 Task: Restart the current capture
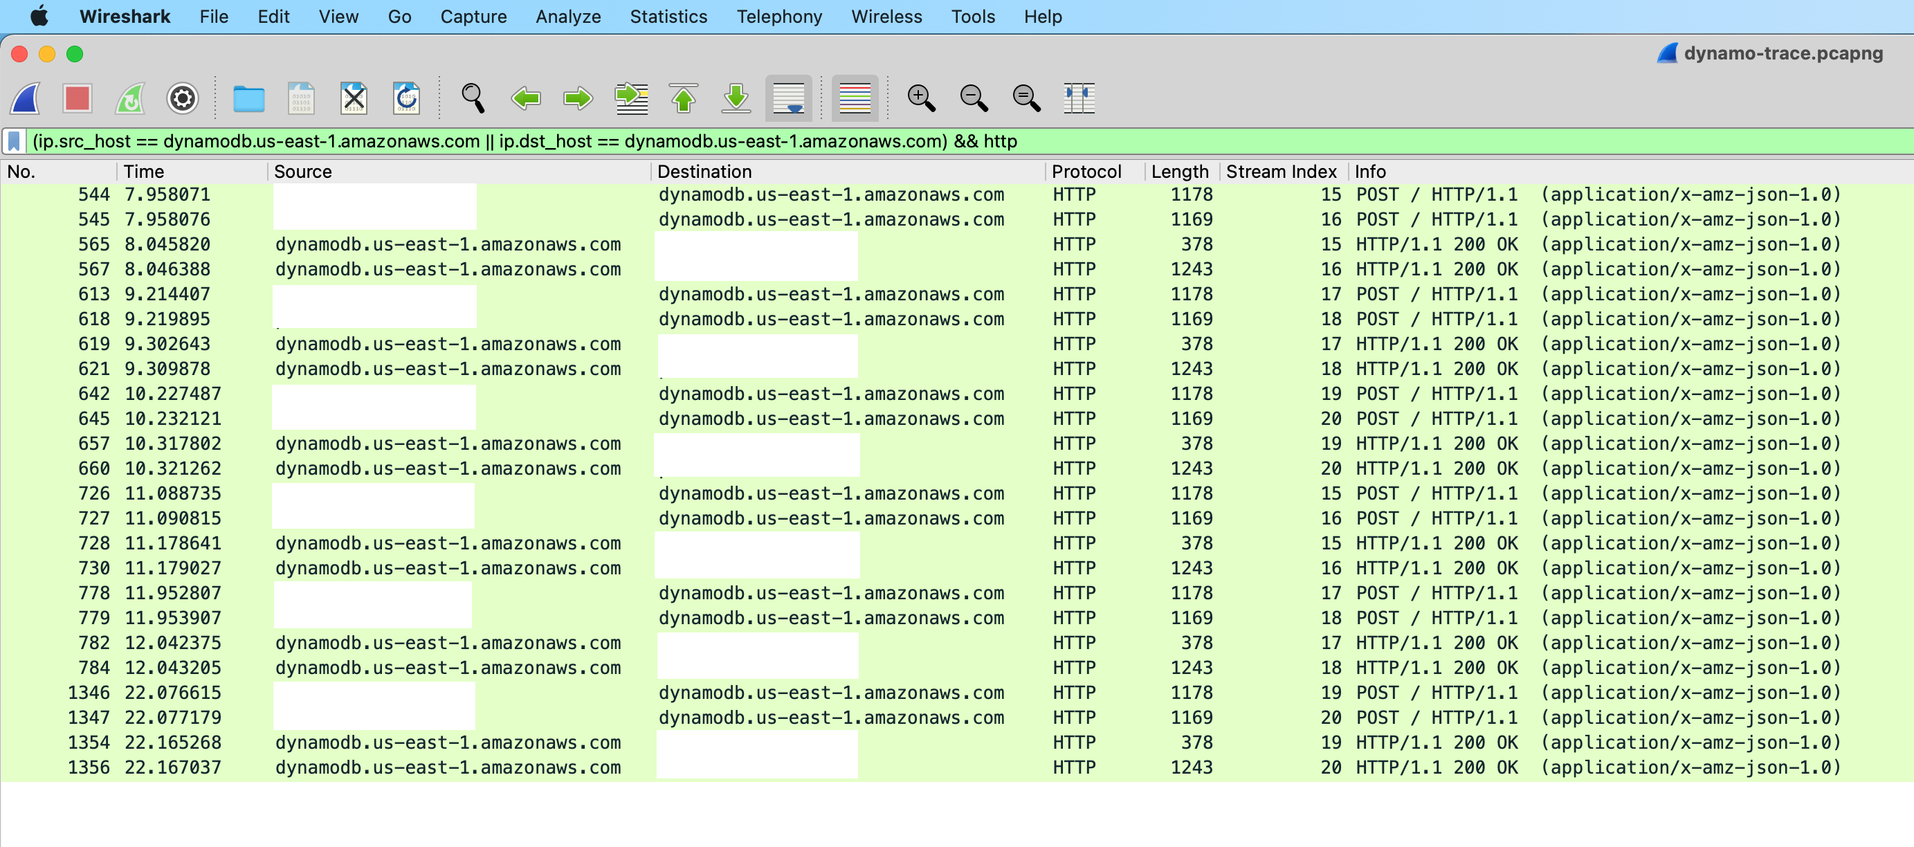pos(130,98)
